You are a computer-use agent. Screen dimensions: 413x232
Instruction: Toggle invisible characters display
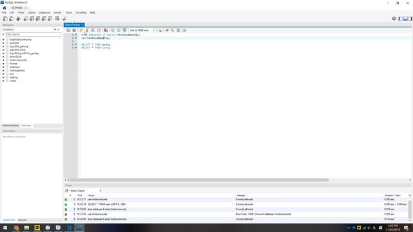(178, 30)
